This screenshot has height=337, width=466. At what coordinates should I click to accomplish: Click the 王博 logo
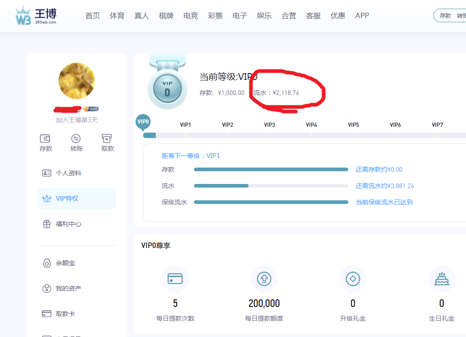pyautogui.click(x=36, y=16)
